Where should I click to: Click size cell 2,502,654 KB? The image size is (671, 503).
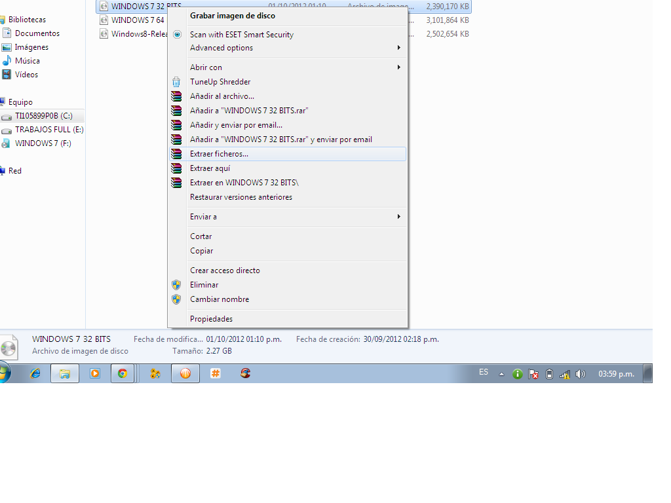point(448,34)
